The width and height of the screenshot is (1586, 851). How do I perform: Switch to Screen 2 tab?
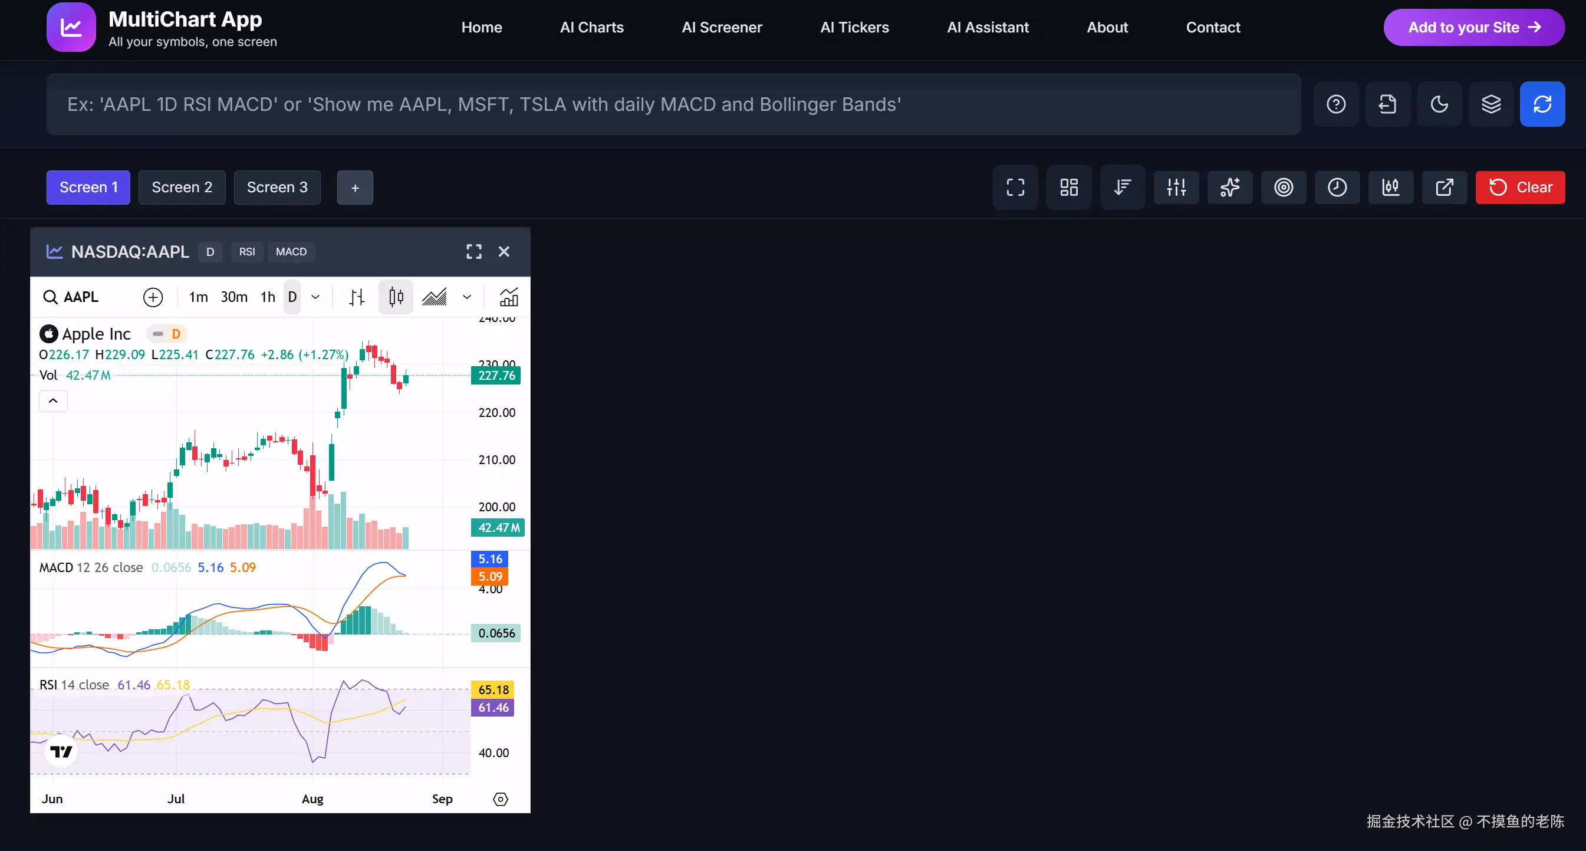coord(182,187)
